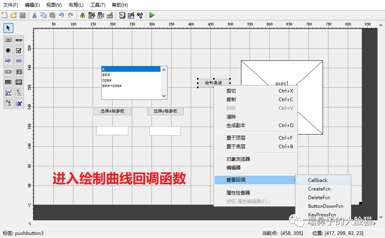Pick the Button Group component tool
This screenshot has height=238, width=385.
click(8, 104)
